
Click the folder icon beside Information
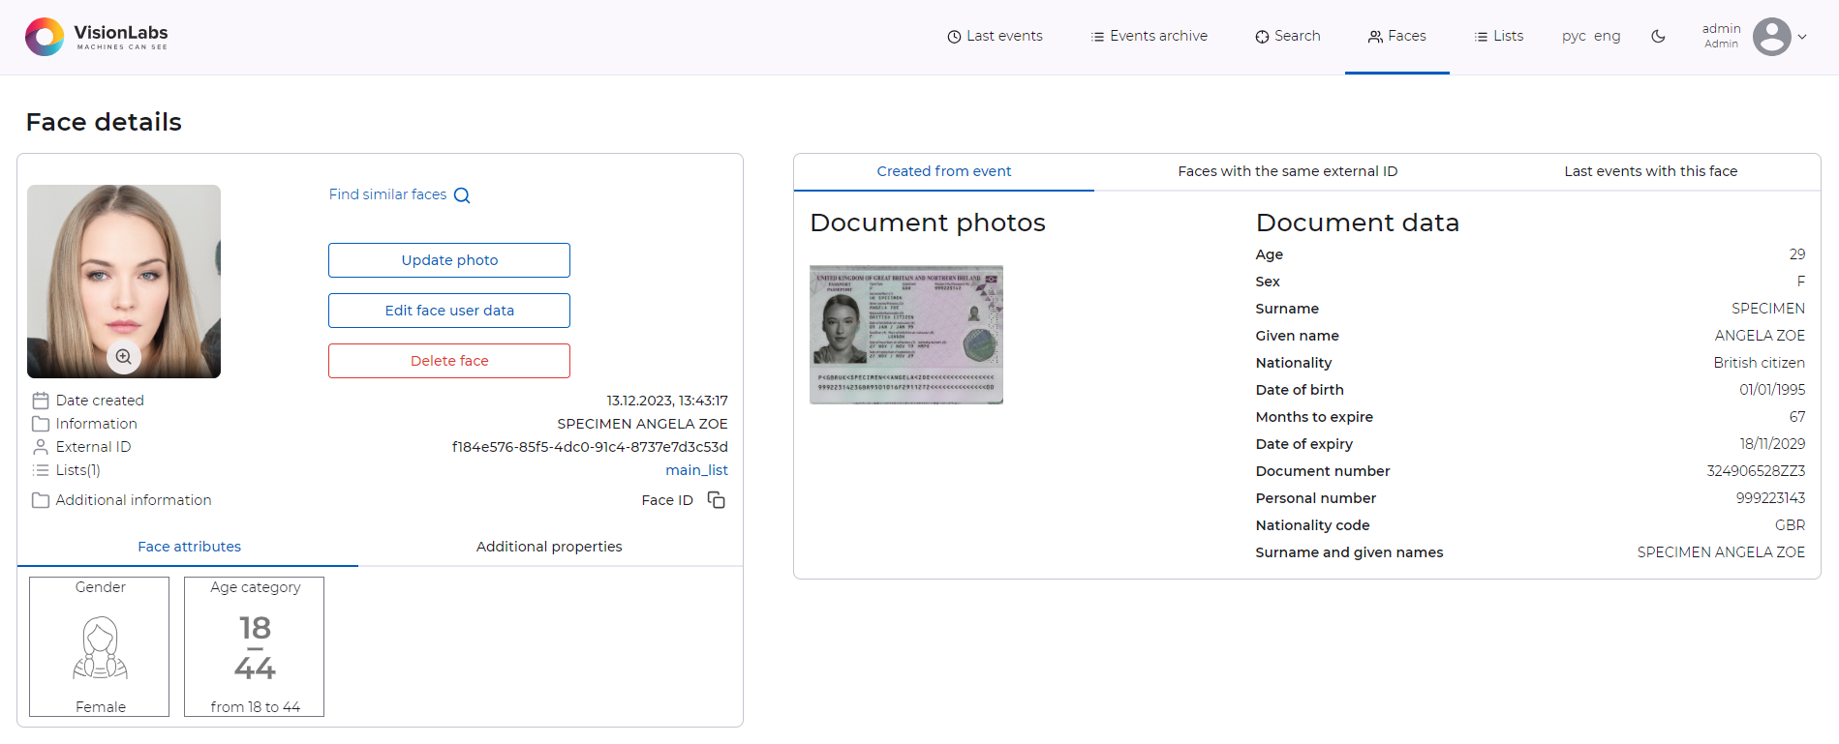[x=41, y=424]
